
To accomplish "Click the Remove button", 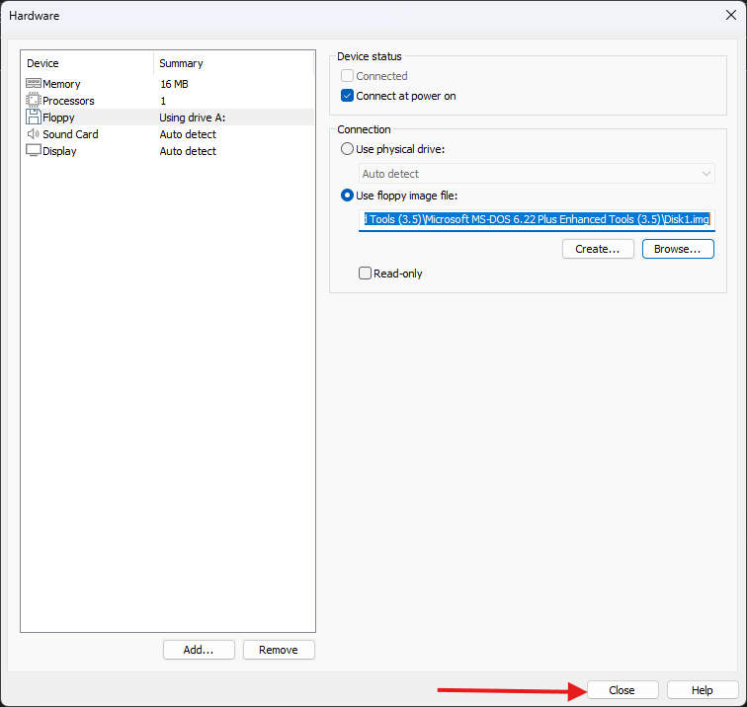I will 279,650.
